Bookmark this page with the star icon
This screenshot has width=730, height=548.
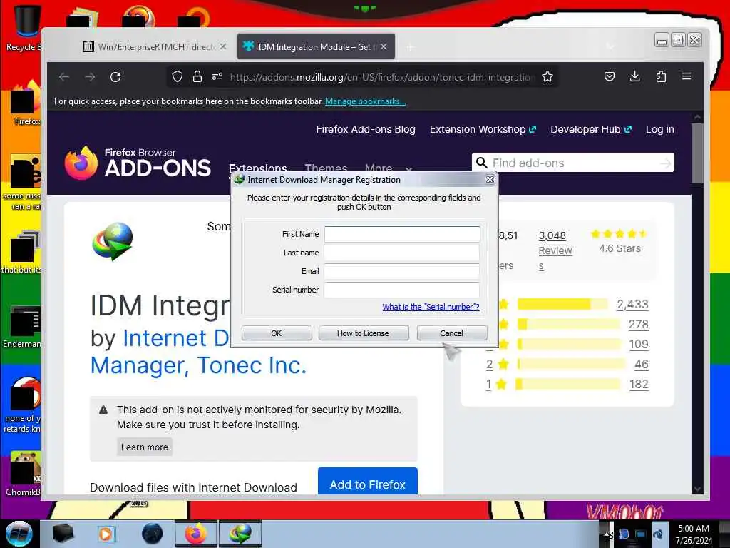click(547, 76)
